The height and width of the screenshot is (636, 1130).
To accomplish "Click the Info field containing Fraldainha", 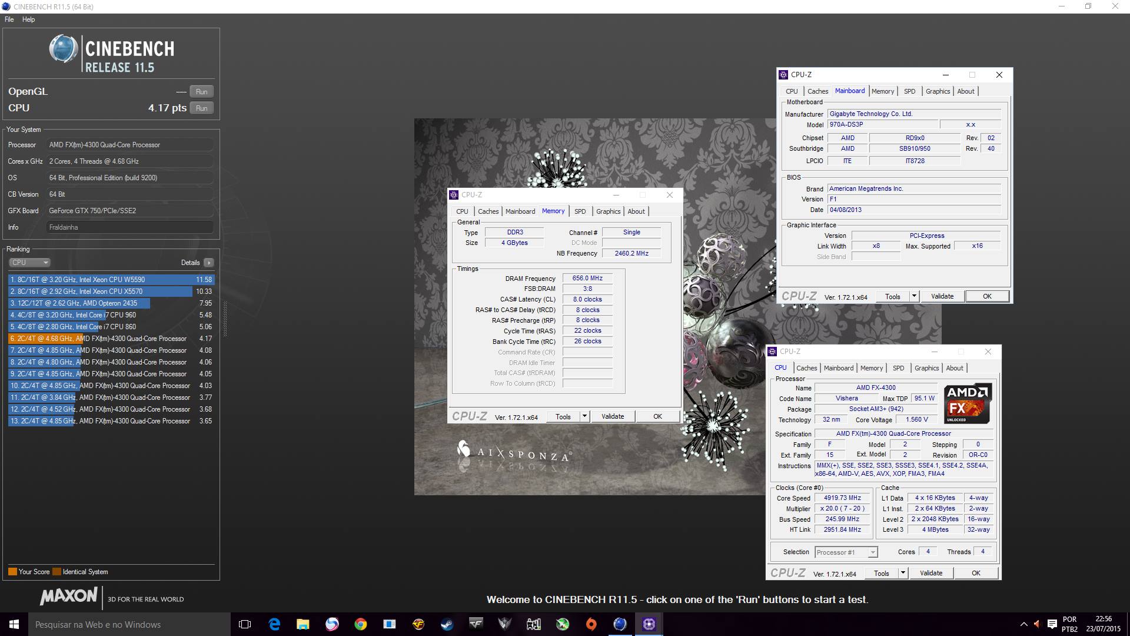I will tap(129, 227).
